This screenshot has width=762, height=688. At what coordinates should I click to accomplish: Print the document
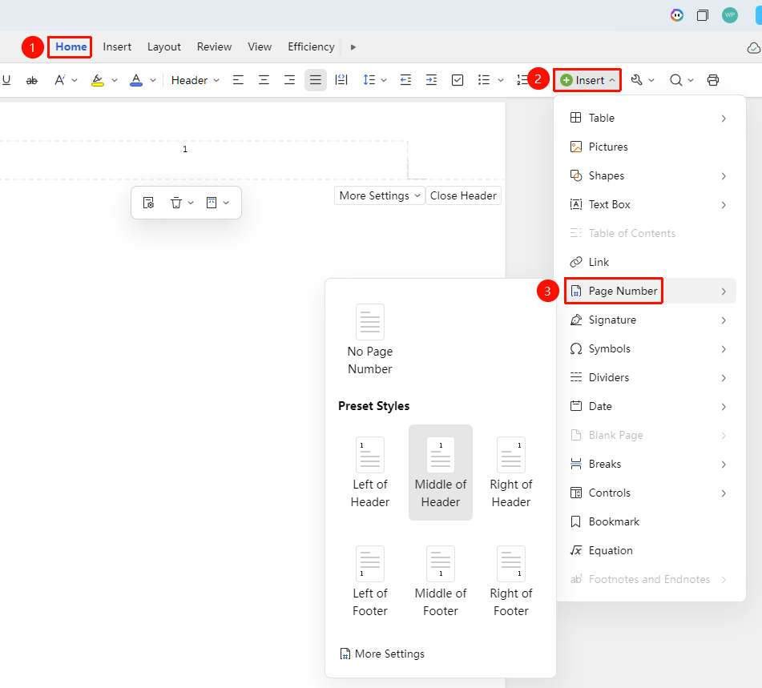coord(713,80)
